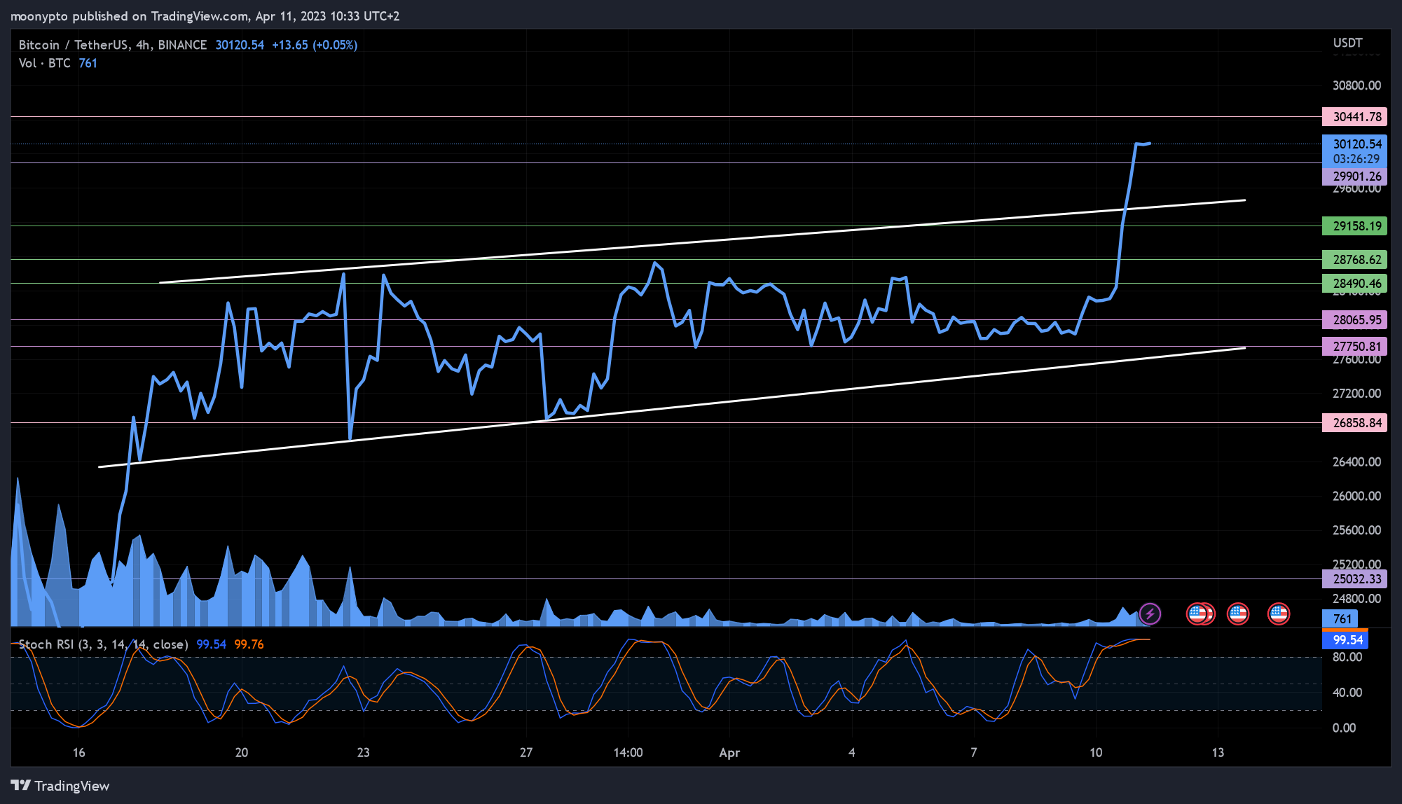This screenshot has height=804, width=1402.
Task: Click the 28768.62 green price label
Action: pyautogui.click(x=1354, y=260)
